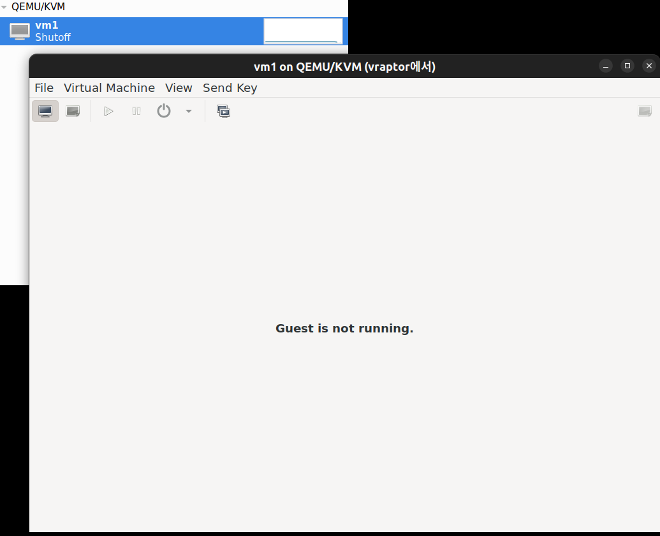Click the fullscreen icon at toolbar right
The height and width of the screenshot is (536, 660).
point(645,111)
